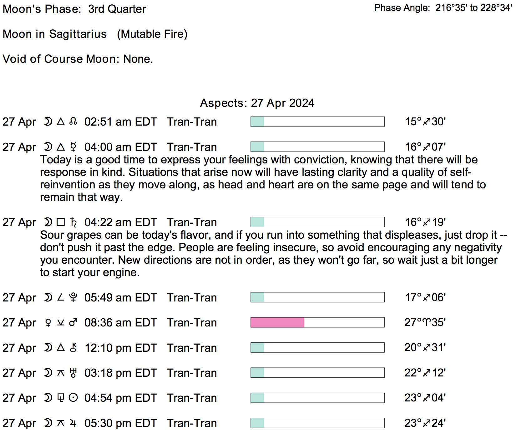
Task: Click the Uranus glyph in 03:18 pm row
Action: pos(73,373)
